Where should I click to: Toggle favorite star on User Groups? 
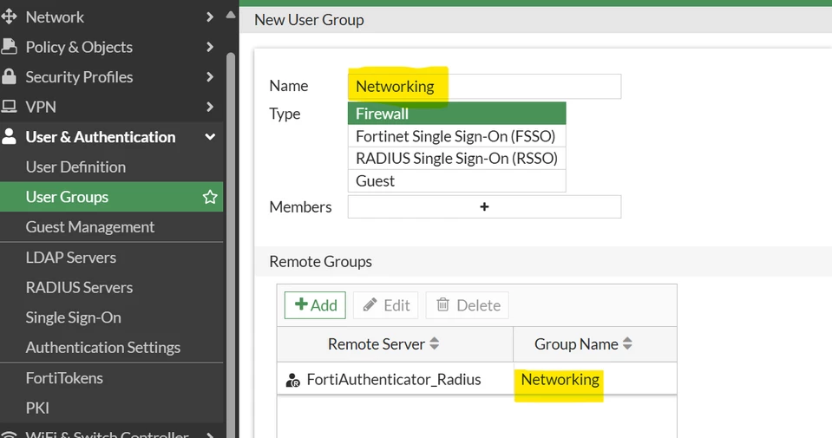[x=210, y=197]
